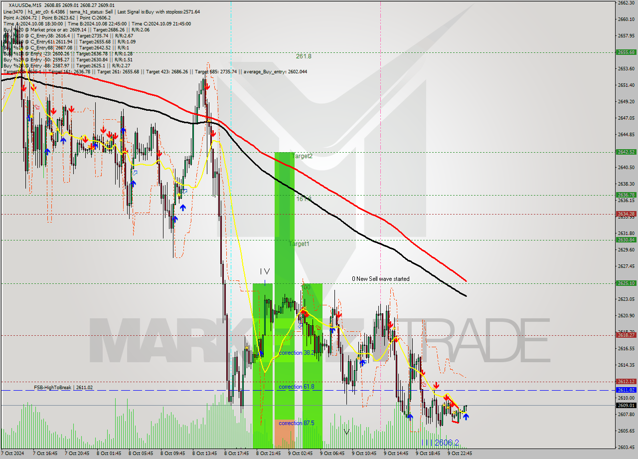
Task: Click the '0 New Sell wave started' annotation
Action: point(381,279)
